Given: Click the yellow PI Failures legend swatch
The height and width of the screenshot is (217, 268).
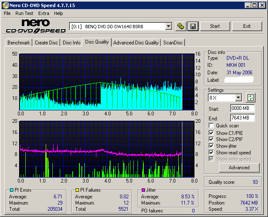Looking at the screenshot, I should tap(77, 190).
